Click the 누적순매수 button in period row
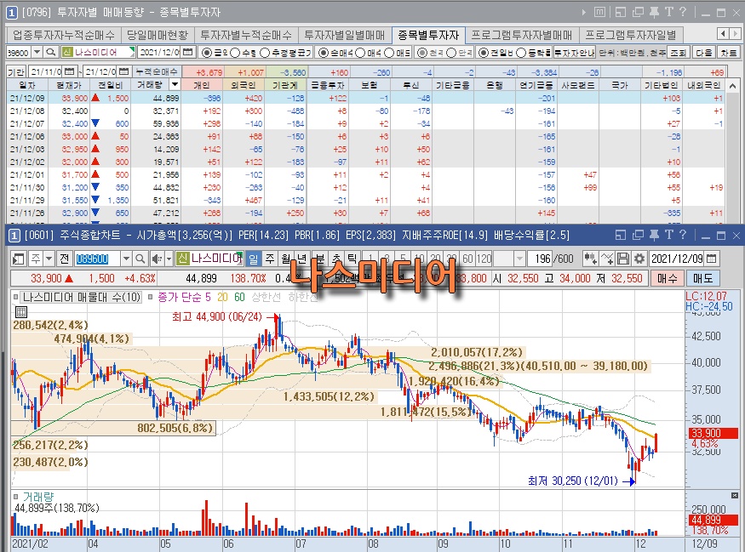The width and height of the screenshot is (745, 552). tap(157, 71)
